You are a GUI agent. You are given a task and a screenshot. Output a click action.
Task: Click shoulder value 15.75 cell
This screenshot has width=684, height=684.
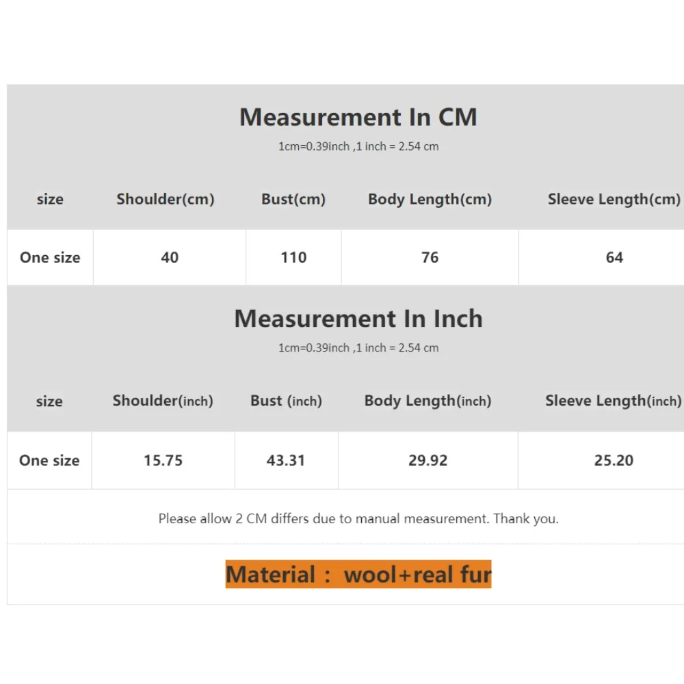pyautogui.click(x=163, y=460)
